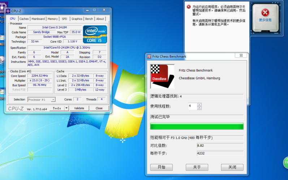Viewport: 288px width, 180px height.
Task: Click the 更多信息 more info icon
Action: 265,18
